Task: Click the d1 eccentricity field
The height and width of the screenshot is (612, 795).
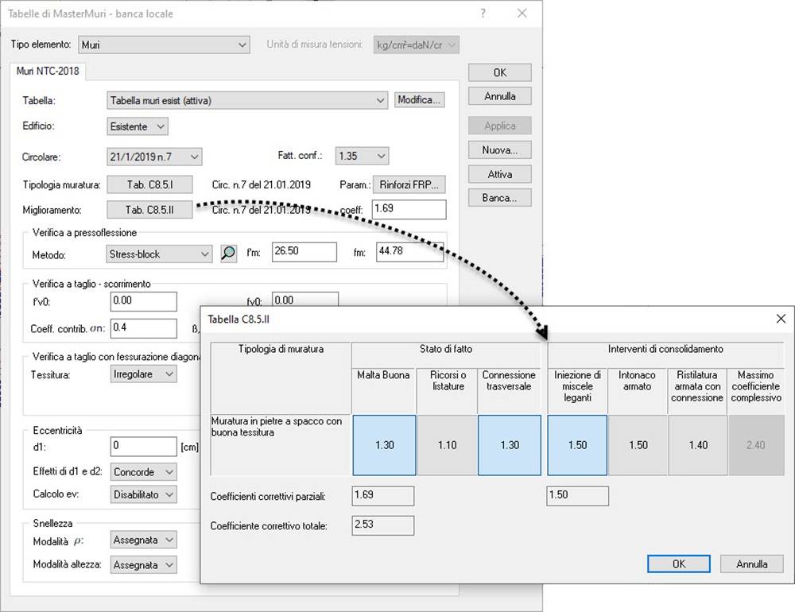Action: tap(143, 446)
